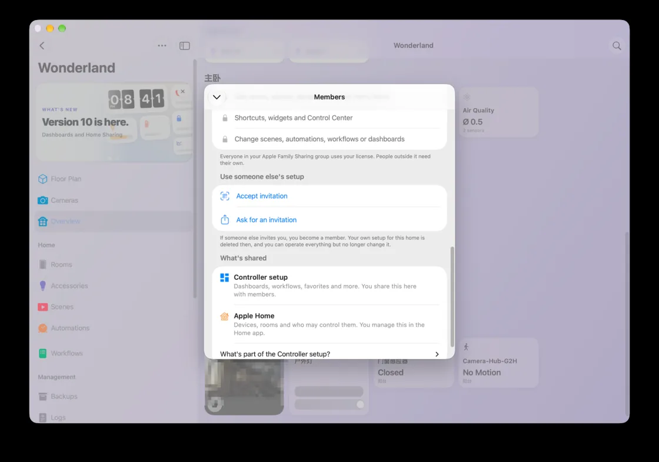Dismiss the What's New banner
The height and width of the screenshot is (462, 659).
point(183,91)
